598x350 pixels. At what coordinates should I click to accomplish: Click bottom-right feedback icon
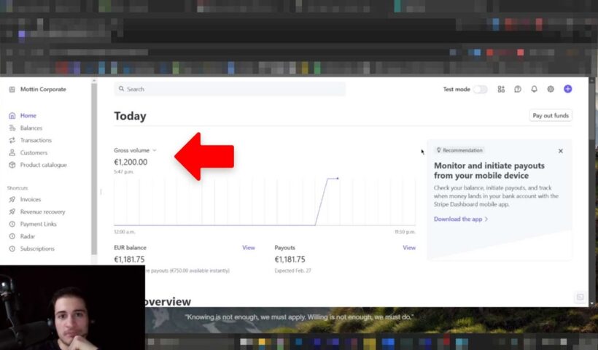580,297
